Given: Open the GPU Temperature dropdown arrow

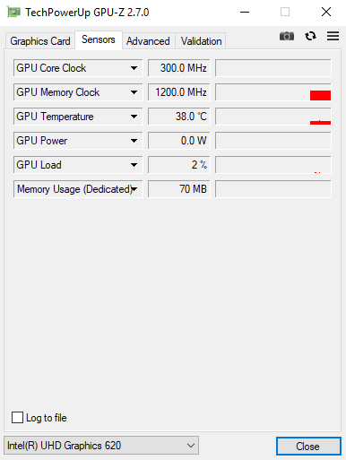Looking at the screenshot, I should (x=134, y=117).
